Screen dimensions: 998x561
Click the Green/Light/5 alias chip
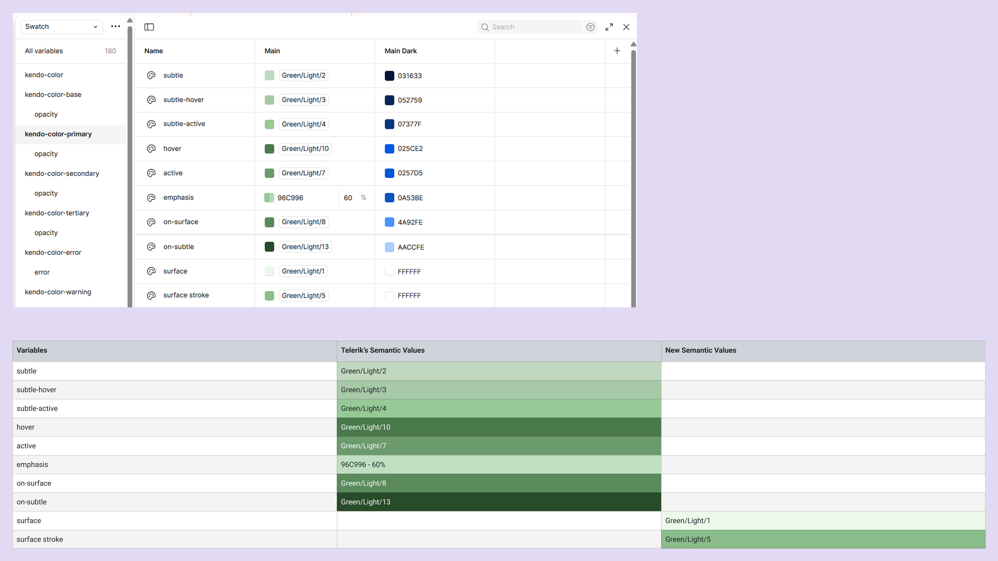tap(303, 295)
